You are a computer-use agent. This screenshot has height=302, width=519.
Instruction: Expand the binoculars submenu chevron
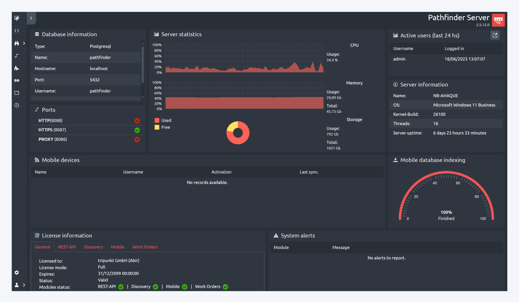24,43
